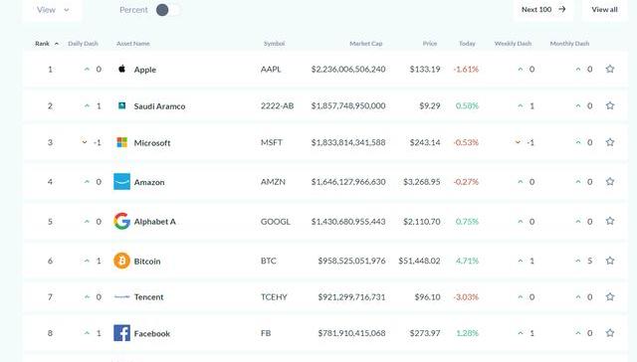Viewport: 637px width, 362px height.
Task: Click the Saudi Aramco logo icon
Action: coord(121,105)
